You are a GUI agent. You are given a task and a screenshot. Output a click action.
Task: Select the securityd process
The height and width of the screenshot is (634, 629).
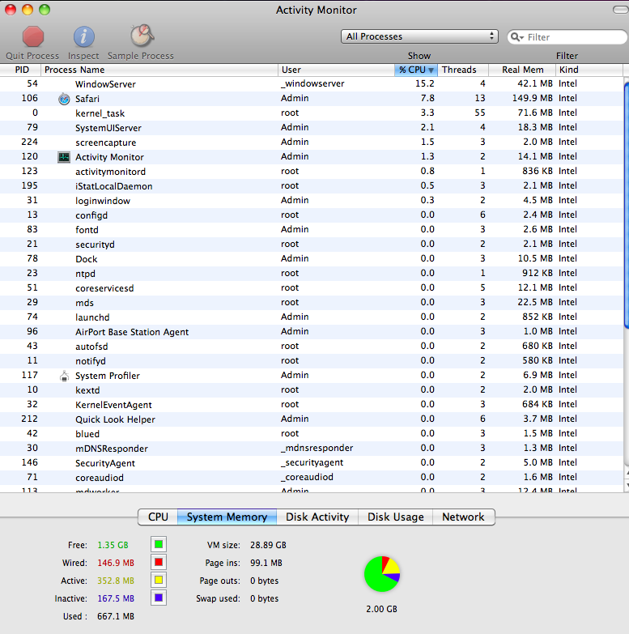click(312, 244)
